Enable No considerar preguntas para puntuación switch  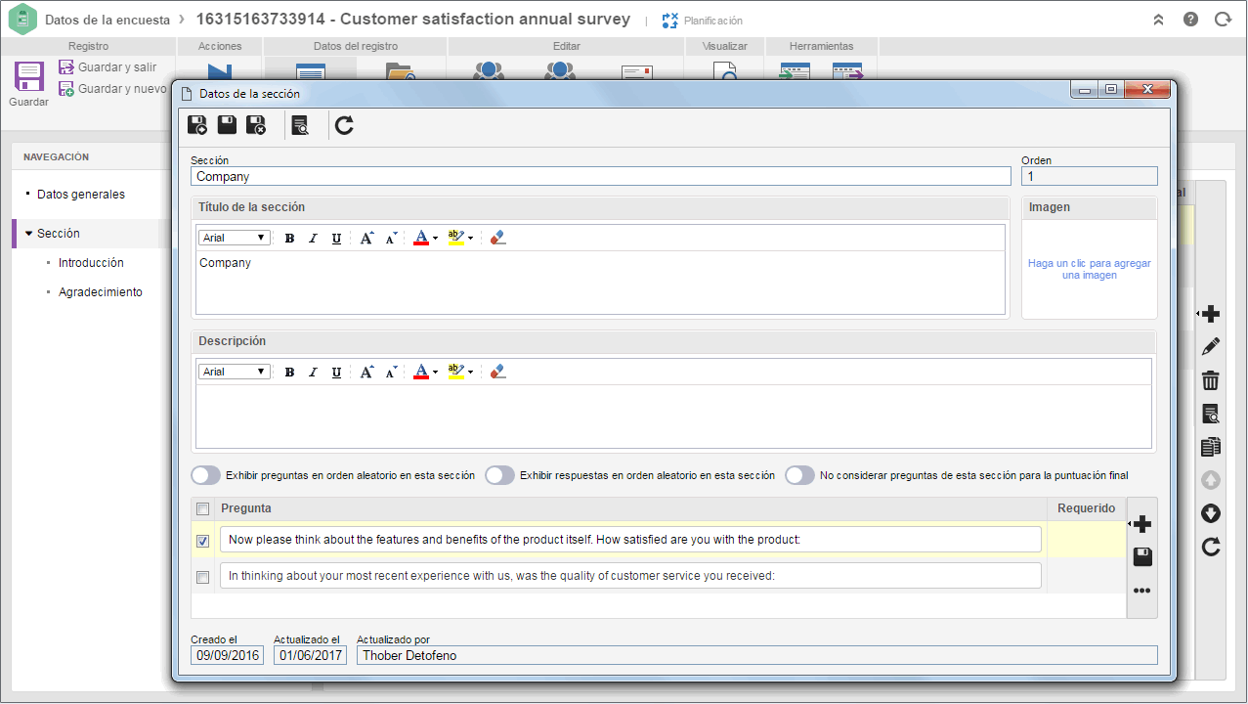[799, 475]
